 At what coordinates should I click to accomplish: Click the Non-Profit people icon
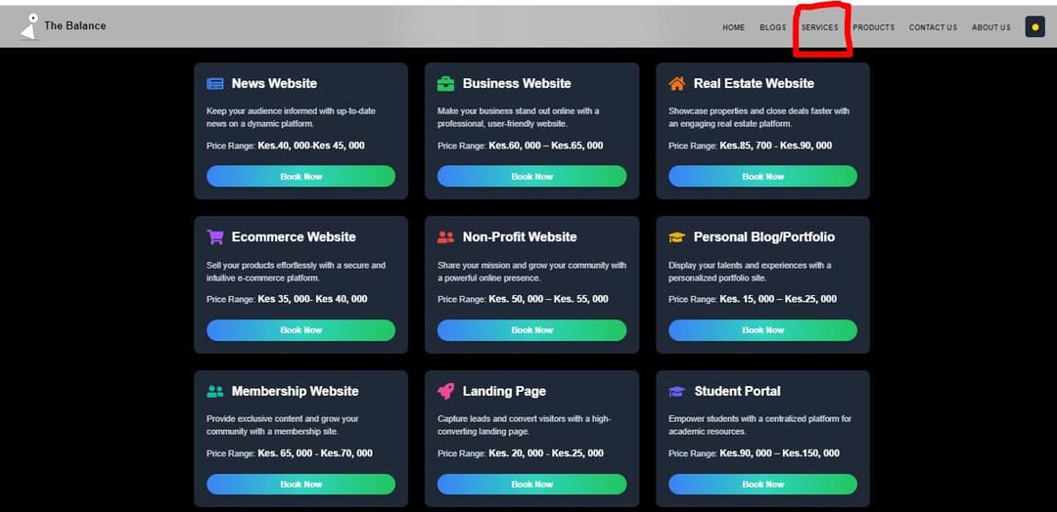pos(445,237)
